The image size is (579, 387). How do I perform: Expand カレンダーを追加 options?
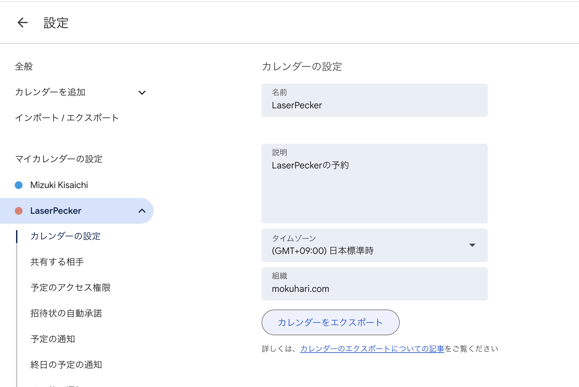142,92
